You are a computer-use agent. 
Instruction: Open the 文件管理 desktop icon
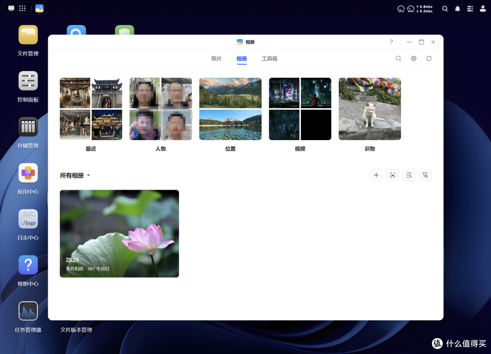click(28, 35)
